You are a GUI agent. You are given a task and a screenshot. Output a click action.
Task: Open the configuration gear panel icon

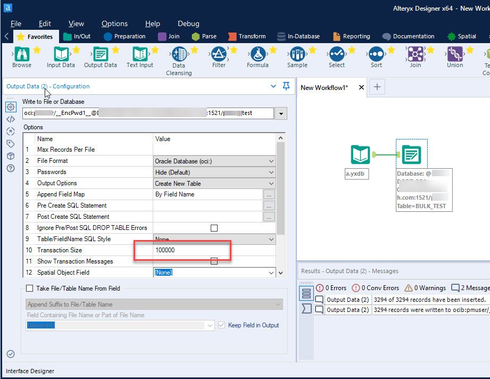click(x=11, y=107)
